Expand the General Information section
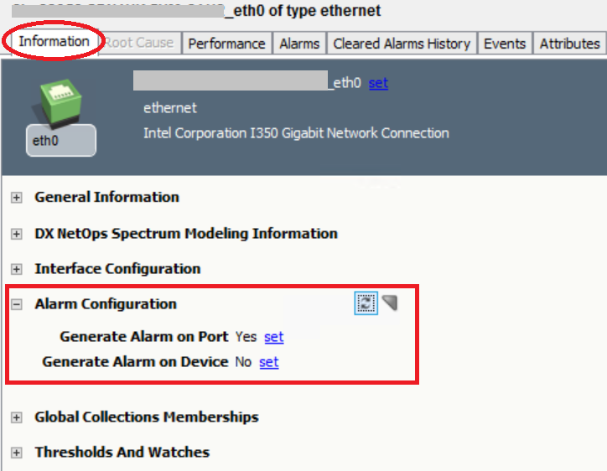The width and height of the screenshot is (607, 471). 16,198
